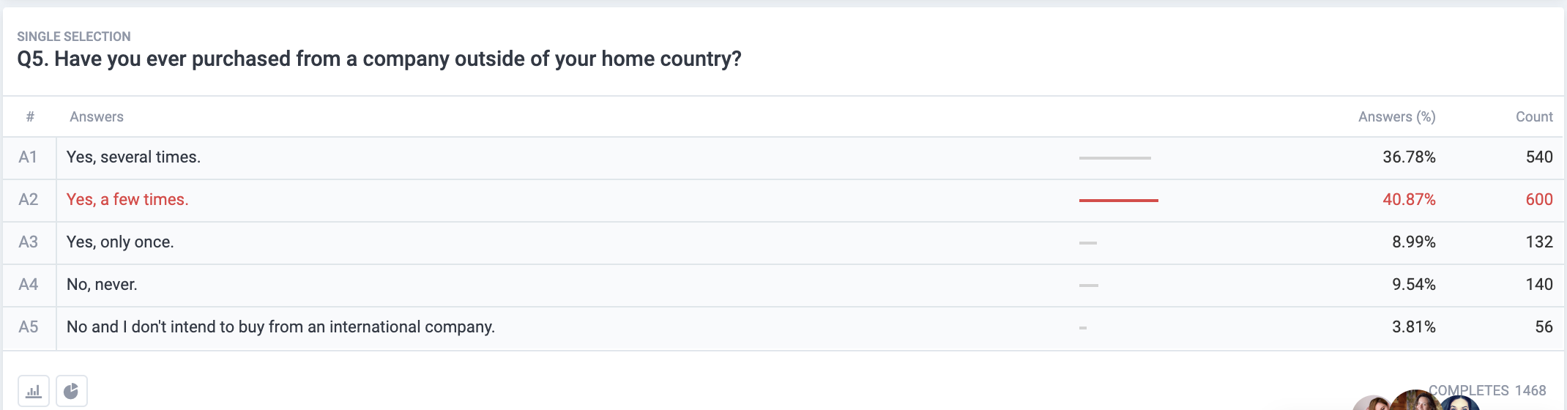
Task: Switch to pie chart view
Action: [x=72, y=391]
